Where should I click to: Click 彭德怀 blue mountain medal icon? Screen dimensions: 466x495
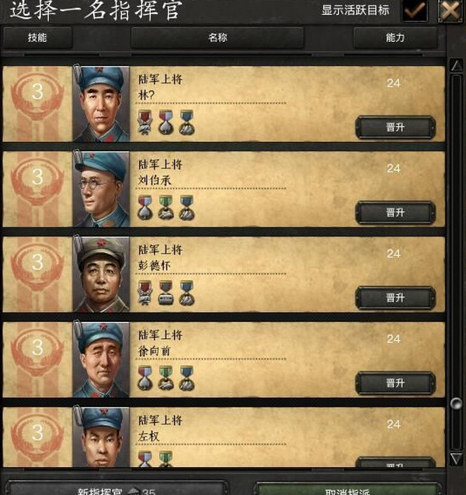click(x=186, y=293)
